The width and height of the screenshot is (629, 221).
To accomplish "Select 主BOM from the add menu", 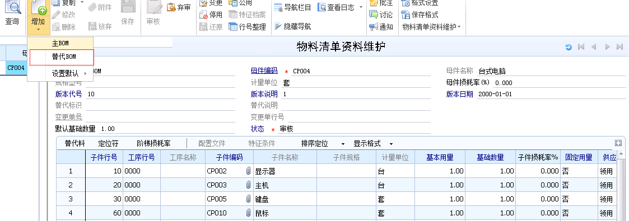I will [60, 43].
